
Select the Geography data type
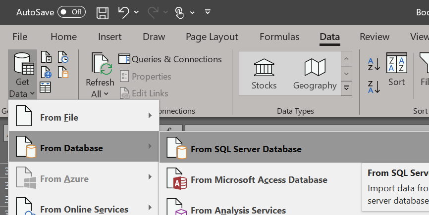315,74
